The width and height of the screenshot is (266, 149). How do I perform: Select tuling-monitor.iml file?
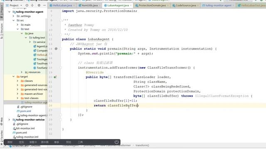pyautogui.click(x=25, y=137)
